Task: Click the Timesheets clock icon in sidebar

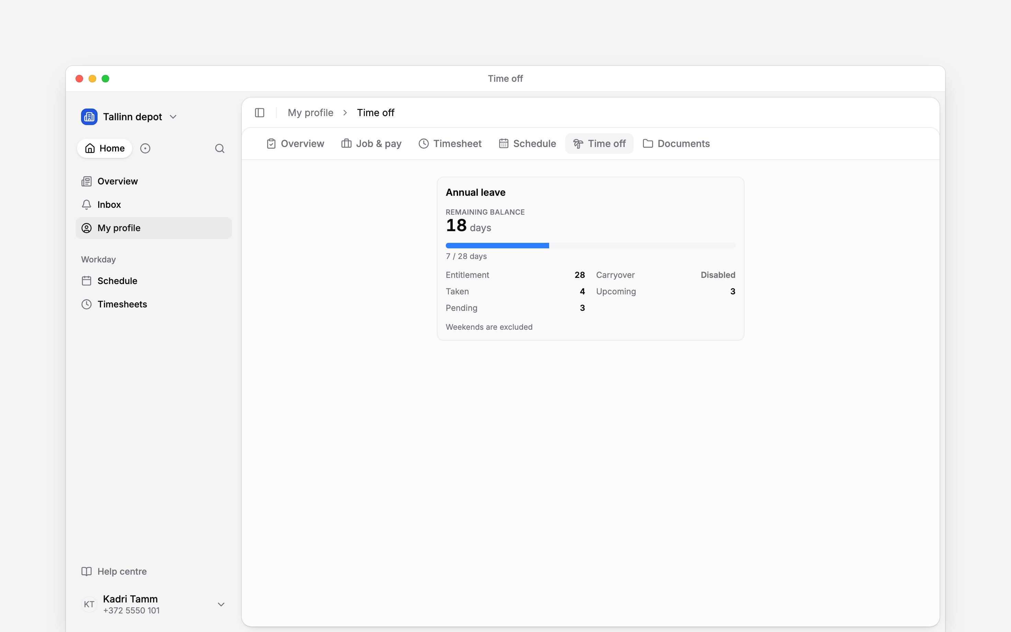Action: point(87,304)
